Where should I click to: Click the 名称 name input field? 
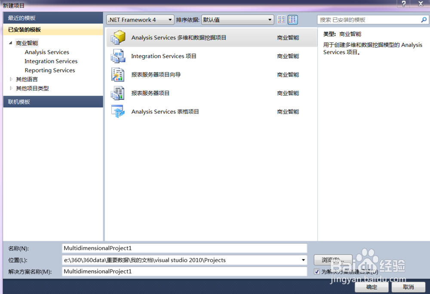[x=184, y=248]
